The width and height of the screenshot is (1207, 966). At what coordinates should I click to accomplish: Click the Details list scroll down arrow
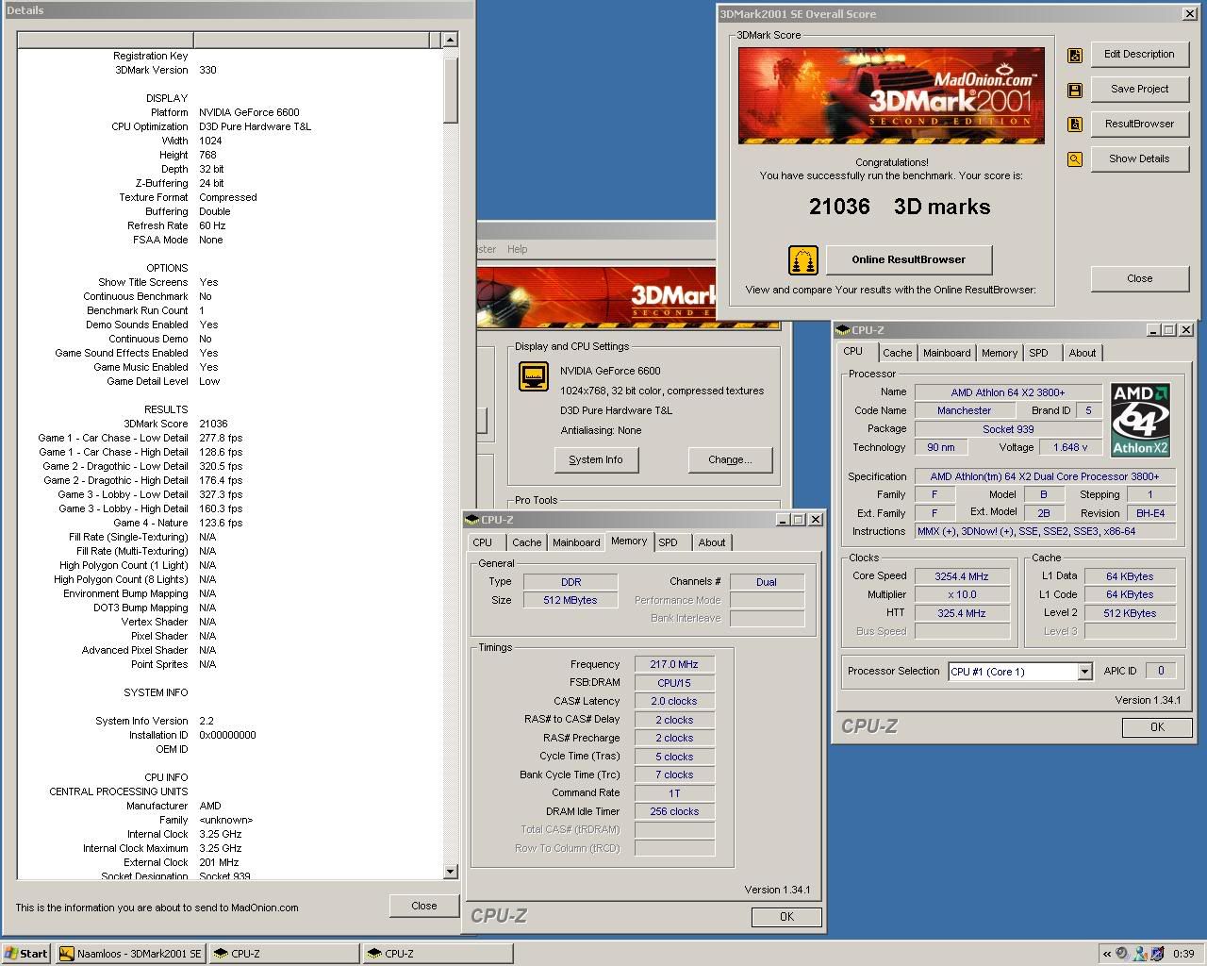(450, 872)
